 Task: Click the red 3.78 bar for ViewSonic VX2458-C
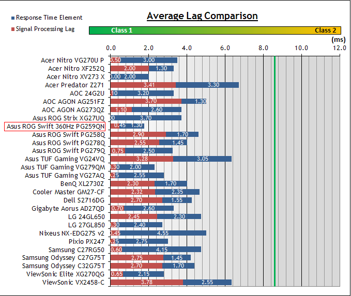(147, 283)
